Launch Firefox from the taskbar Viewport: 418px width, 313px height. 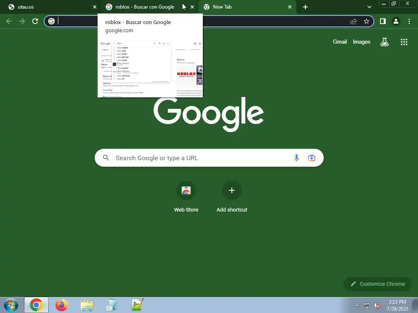click(61, 305)
